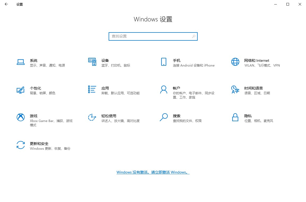Click the Accounts (帐户) person icon
The height and width of the screenshot is (202, 306).
click(163, 90)
